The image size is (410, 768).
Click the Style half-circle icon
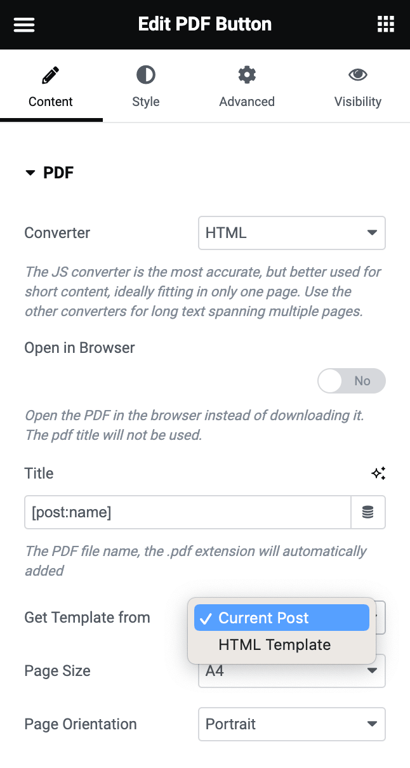point(145,74)
